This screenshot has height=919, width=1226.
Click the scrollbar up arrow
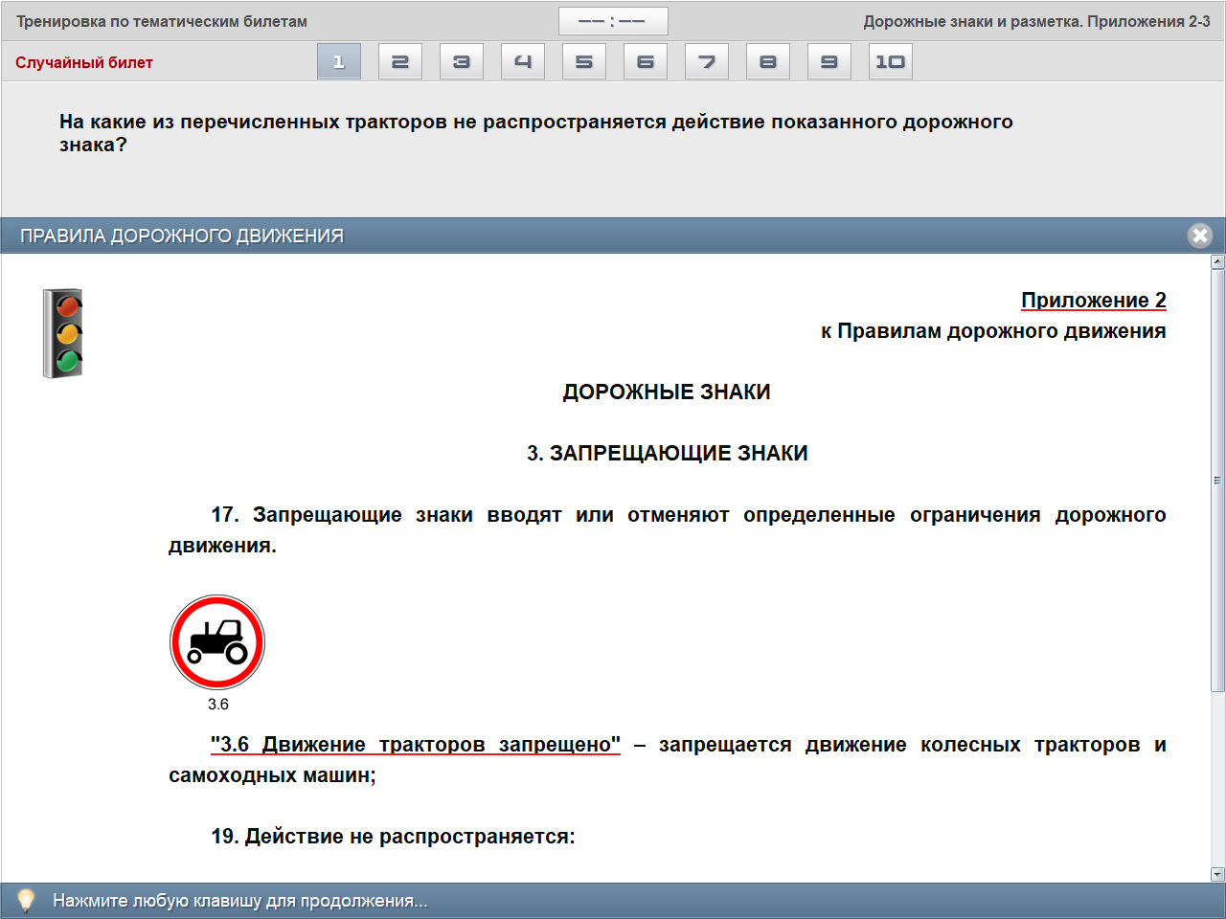click(x=1217, y=261)
